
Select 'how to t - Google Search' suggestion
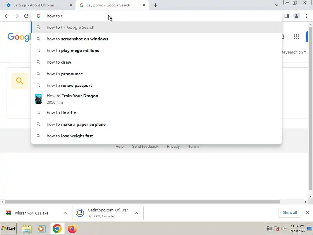(x=156, y=27)
